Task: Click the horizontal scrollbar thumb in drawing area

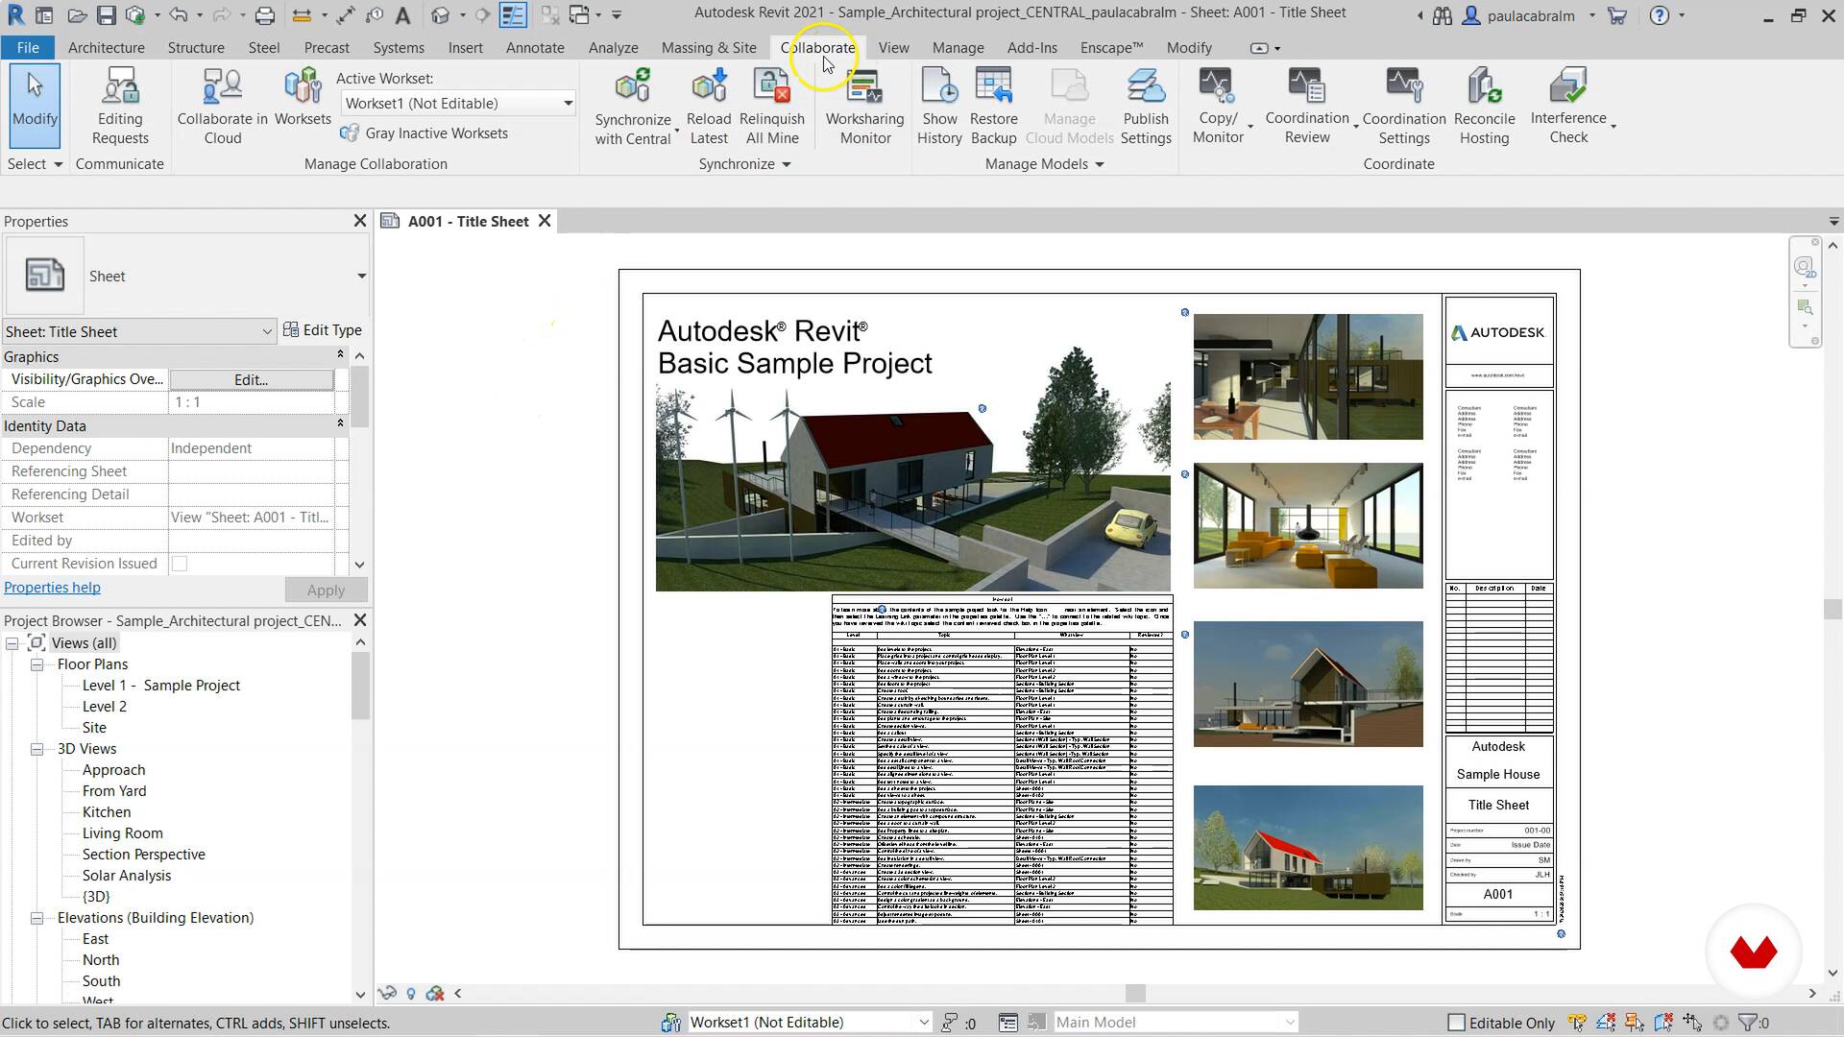Action: (1135, 994)
